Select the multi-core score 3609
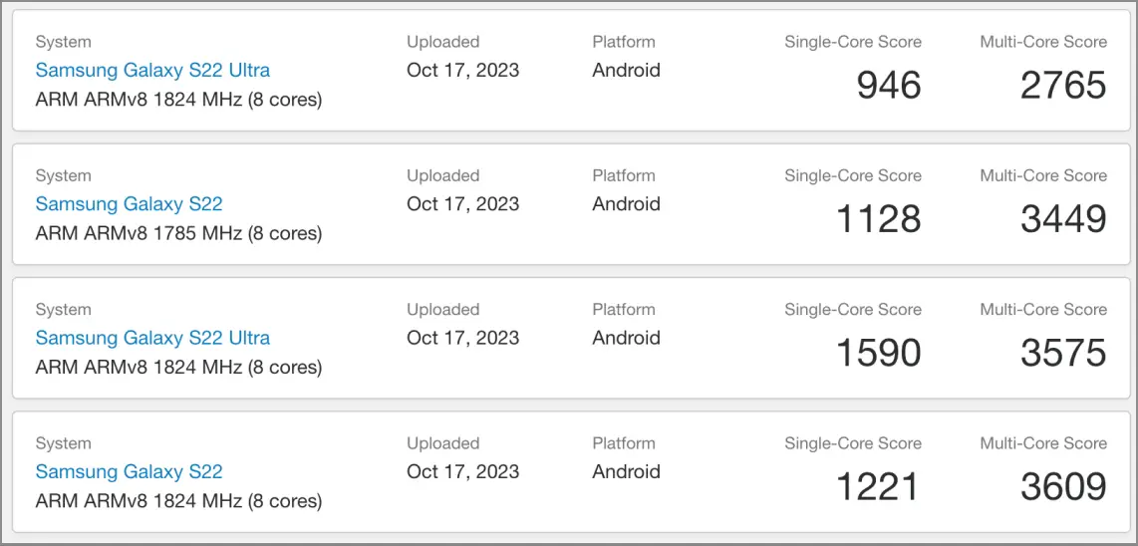 pyautogui.click(x=1063, y=486)
